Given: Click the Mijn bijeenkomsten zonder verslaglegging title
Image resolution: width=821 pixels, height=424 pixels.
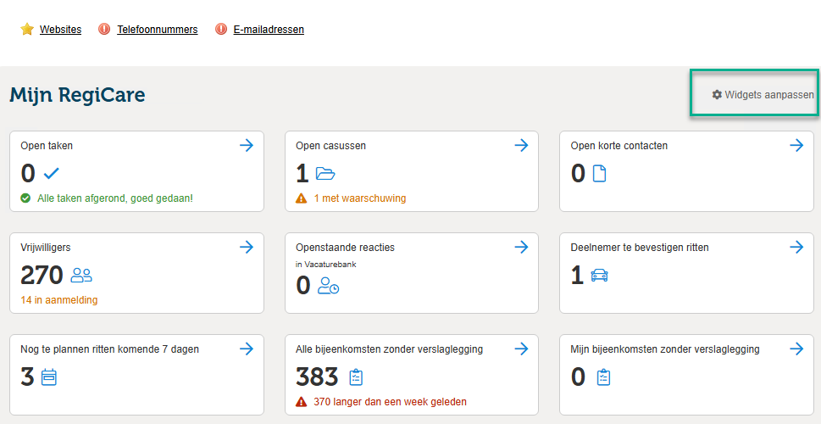Looking at the screenshot, I should [665, 349].
